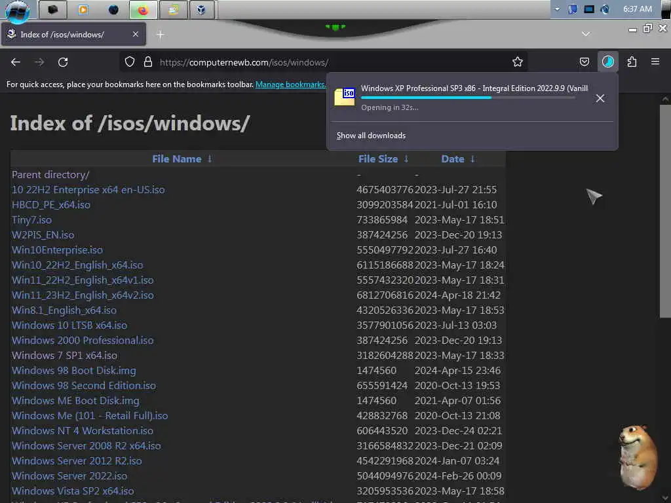
Task: Click the download progress bar
Action: coord(468,98)
